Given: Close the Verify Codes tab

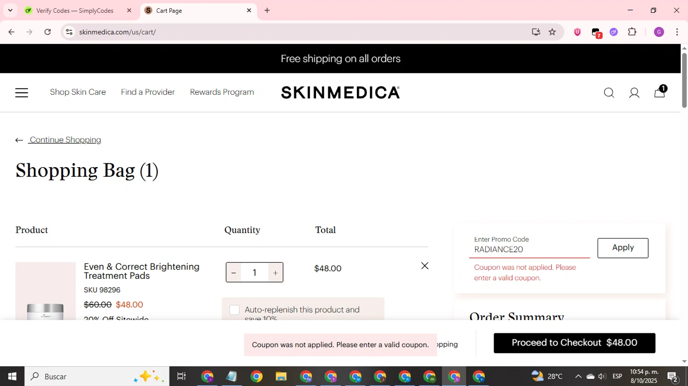Looking at the screenshot, I should 129,11.
